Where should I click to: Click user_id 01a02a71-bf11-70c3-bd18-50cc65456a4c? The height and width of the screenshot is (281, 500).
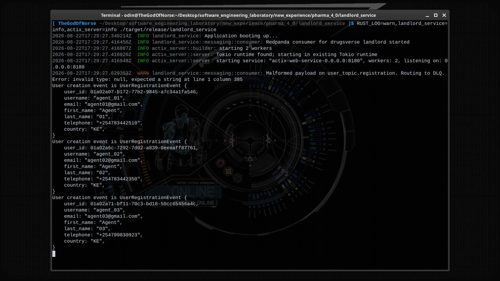pos(144,204)
